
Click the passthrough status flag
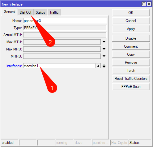pyautogui.click(x=101, y=143)
